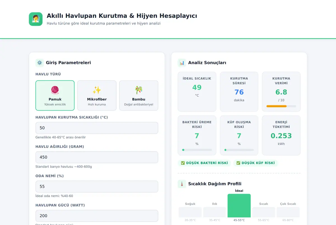Click the sparkles icon on Mikrofiber
The image size is (336, 225).
coord(97,90)
